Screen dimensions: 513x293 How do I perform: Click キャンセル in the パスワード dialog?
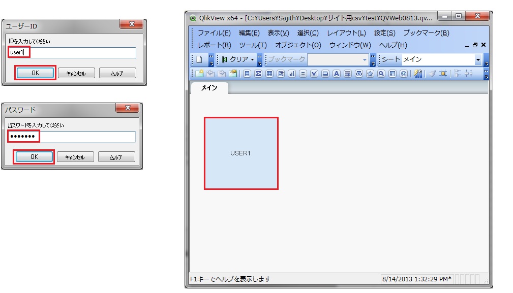click(75, 157)
